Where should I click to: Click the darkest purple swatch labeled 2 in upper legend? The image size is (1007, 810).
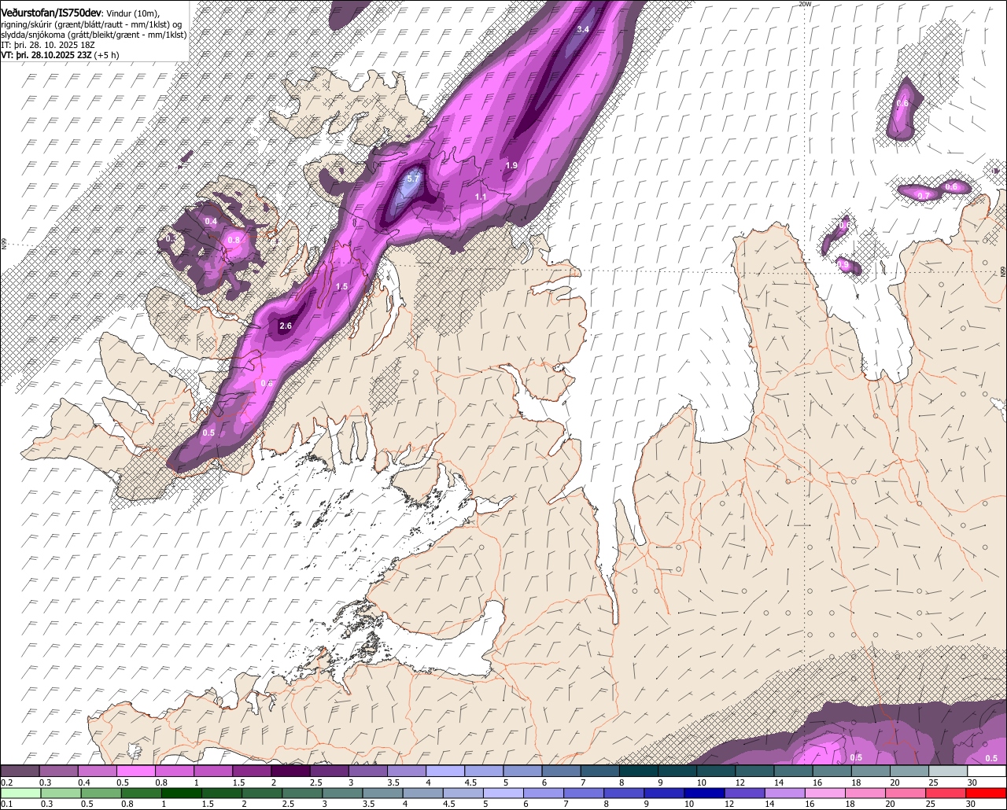291,771
